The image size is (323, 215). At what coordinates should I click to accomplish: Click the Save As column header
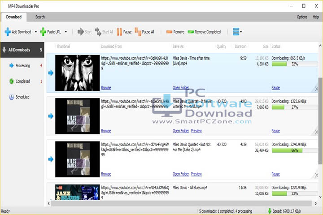pos(178,46)
